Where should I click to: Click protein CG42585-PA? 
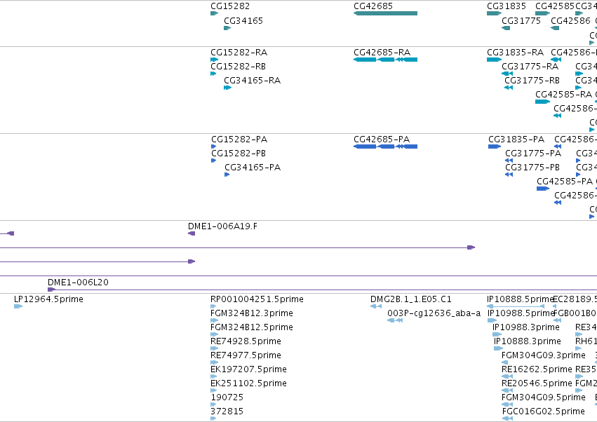[565, 181]
